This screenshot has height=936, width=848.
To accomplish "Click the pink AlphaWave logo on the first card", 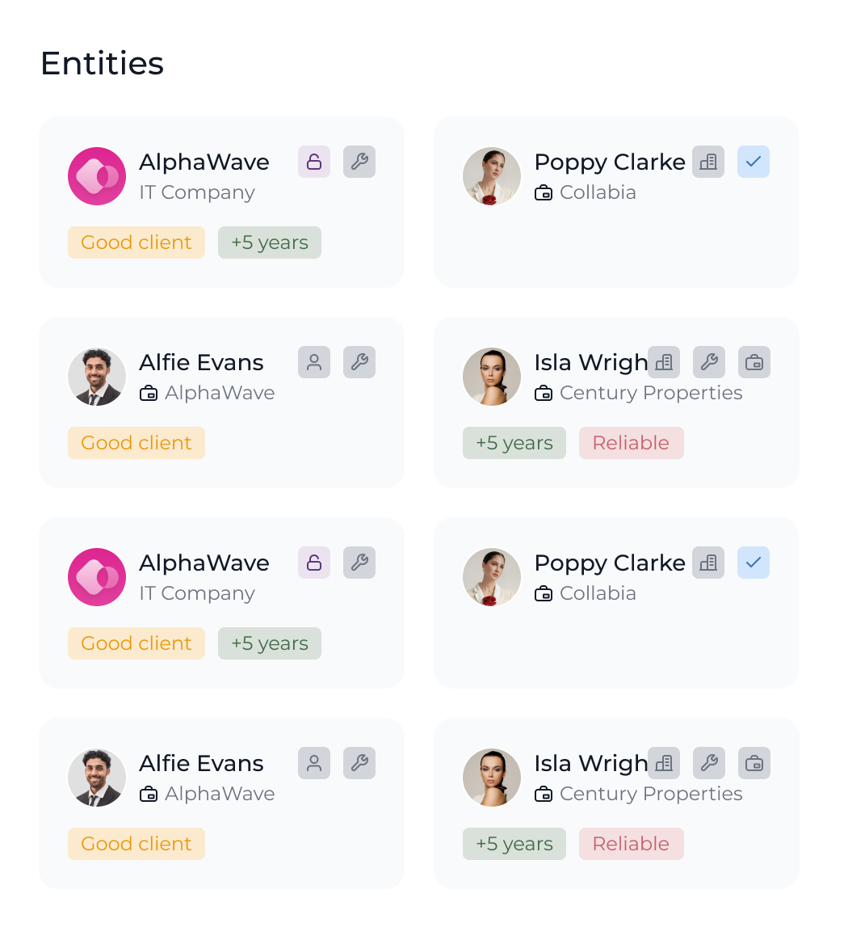I will click(x=97, y=176).
